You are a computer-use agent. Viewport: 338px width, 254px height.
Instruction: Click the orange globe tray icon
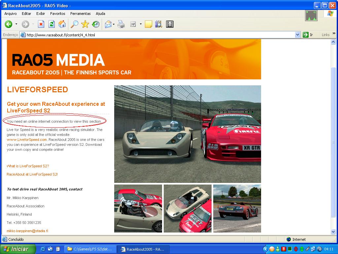(x=272, y=249)
